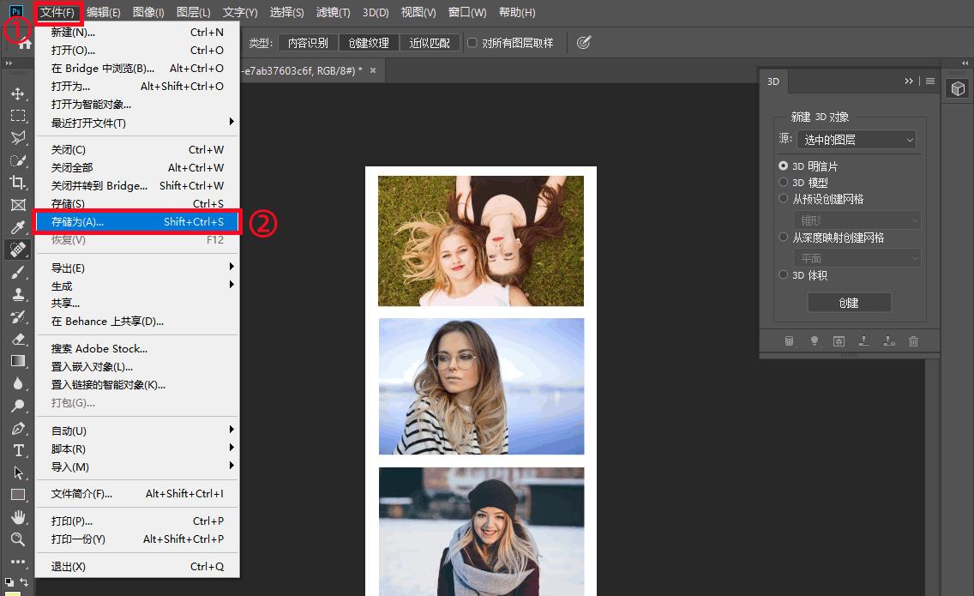Select the Horizontal Type tool
This screenshot has width=974, height=596.
[17, 450]
